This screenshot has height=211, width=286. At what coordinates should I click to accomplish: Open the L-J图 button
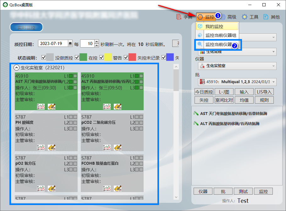224,92
